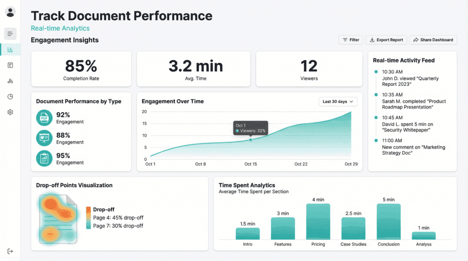Click the drop-off gradient legend swatch
This screenshot has height=261, width=468.
tap(88, 218)
